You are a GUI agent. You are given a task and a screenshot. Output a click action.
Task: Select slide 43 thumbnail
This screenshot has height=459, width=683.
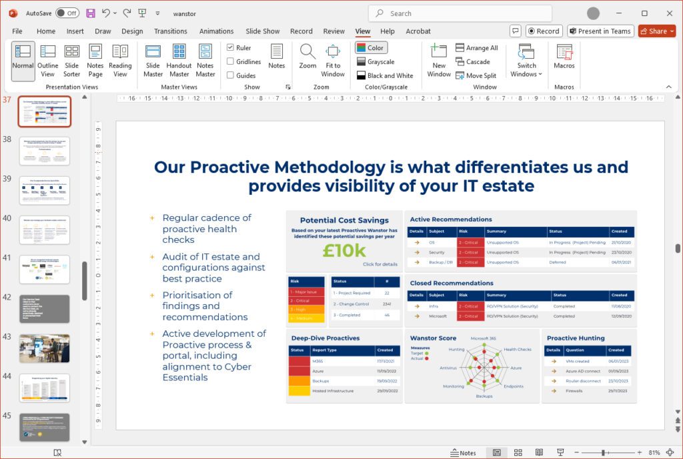tap(45, 348)
